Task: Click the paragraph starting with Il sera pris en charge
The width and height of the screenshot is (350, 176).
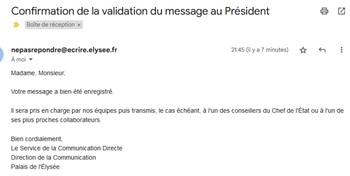Action: pos(175,111)
